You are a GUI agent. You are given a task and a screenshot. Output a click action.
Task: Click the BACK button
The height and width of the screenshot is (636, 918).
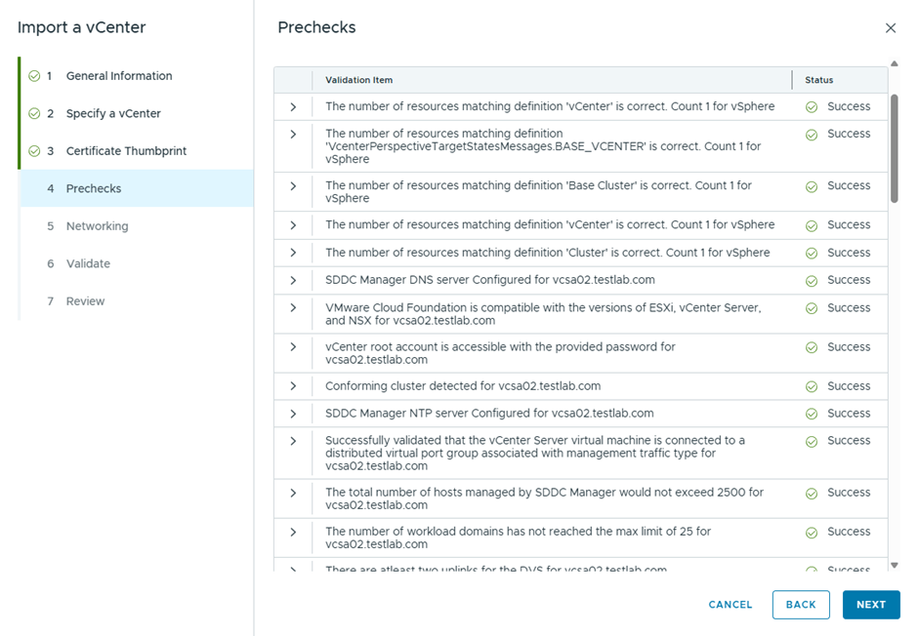pyautogui.click(x=801, y=605)
